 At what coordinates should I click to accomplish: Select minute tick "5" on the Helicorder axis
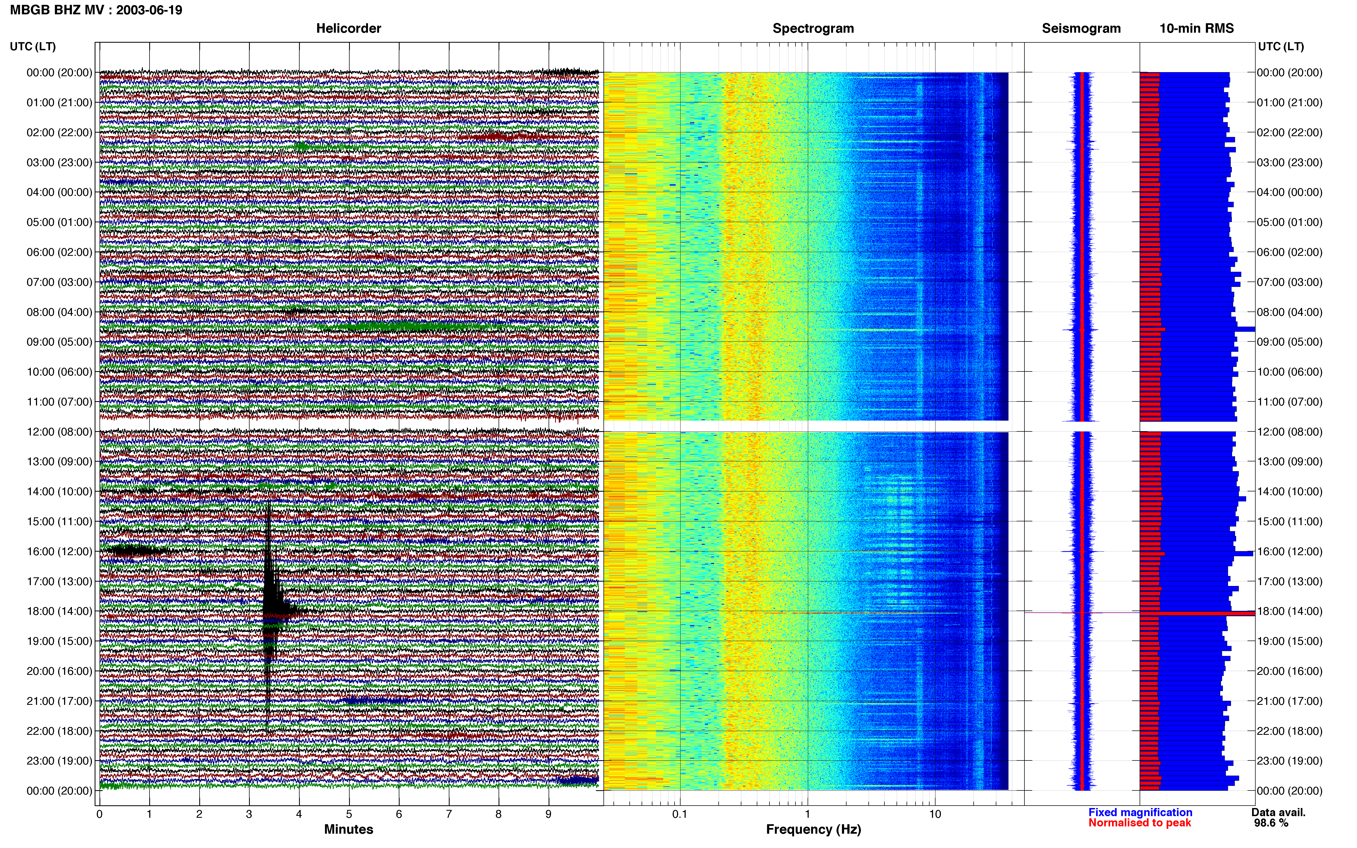(x=349, y=814)
